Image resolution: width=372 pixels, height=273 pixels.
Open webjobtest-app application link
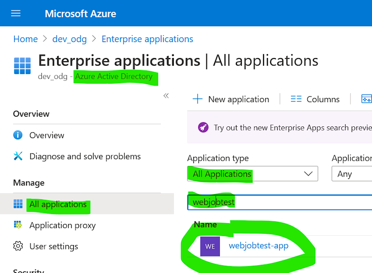259,245
